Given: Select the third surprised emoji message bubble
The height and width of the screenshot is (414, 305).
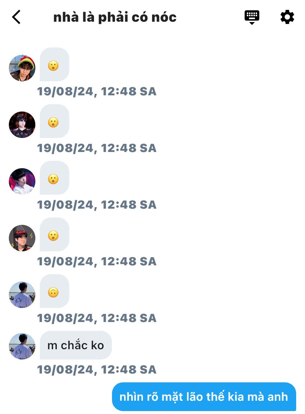Looking at the screenshot, I should pyautogui.click(x=55, y=178).
